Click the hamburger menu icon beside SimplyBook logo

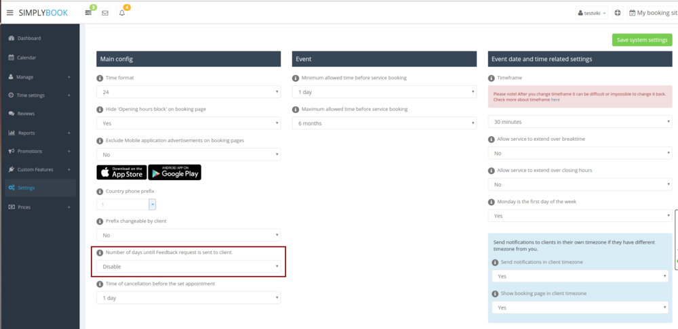click(9, 13)
